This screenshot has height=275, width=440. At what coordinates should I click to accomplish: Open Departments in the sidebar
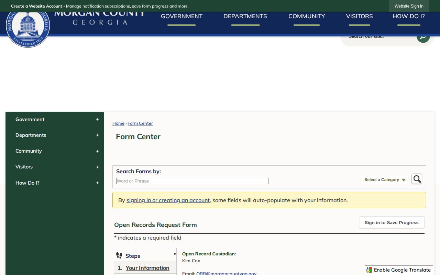tap(31, 135)
